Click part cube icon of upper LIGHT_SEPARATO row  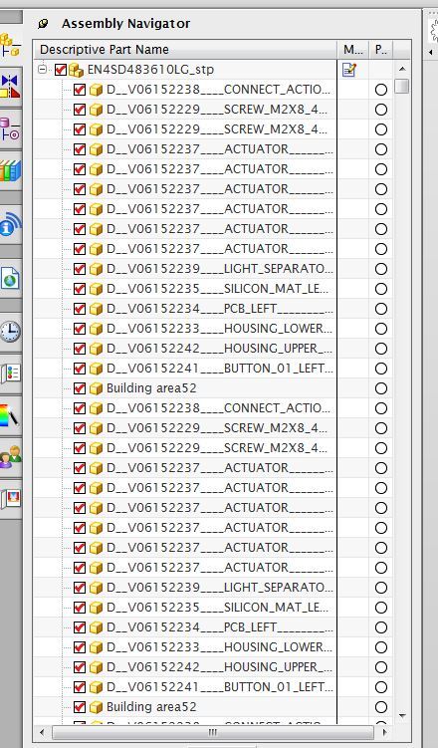tap(96, 269)
